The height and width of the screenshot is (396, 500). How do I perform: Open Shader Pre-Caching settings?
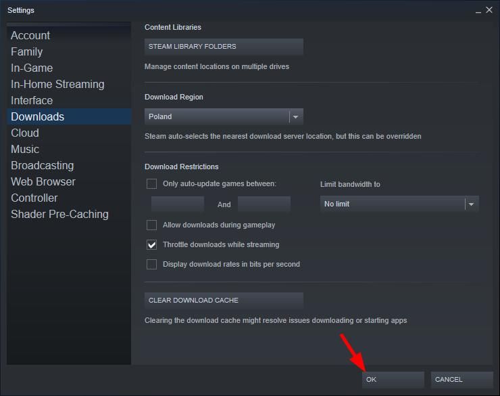(x=59, y=214)
